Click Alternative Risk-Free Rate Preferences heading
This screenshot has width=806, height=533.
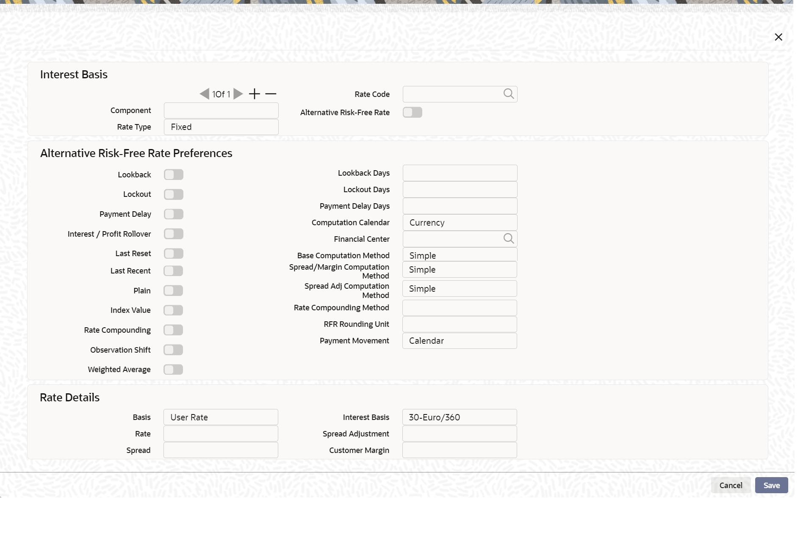[x=136, y=153]
